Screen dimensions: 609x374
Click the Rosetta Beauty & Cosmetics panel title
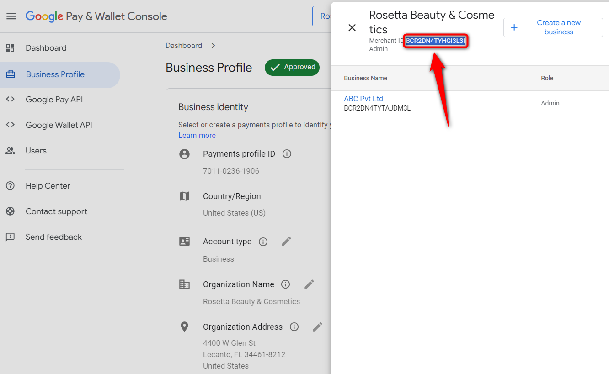(x=432, y=22)
